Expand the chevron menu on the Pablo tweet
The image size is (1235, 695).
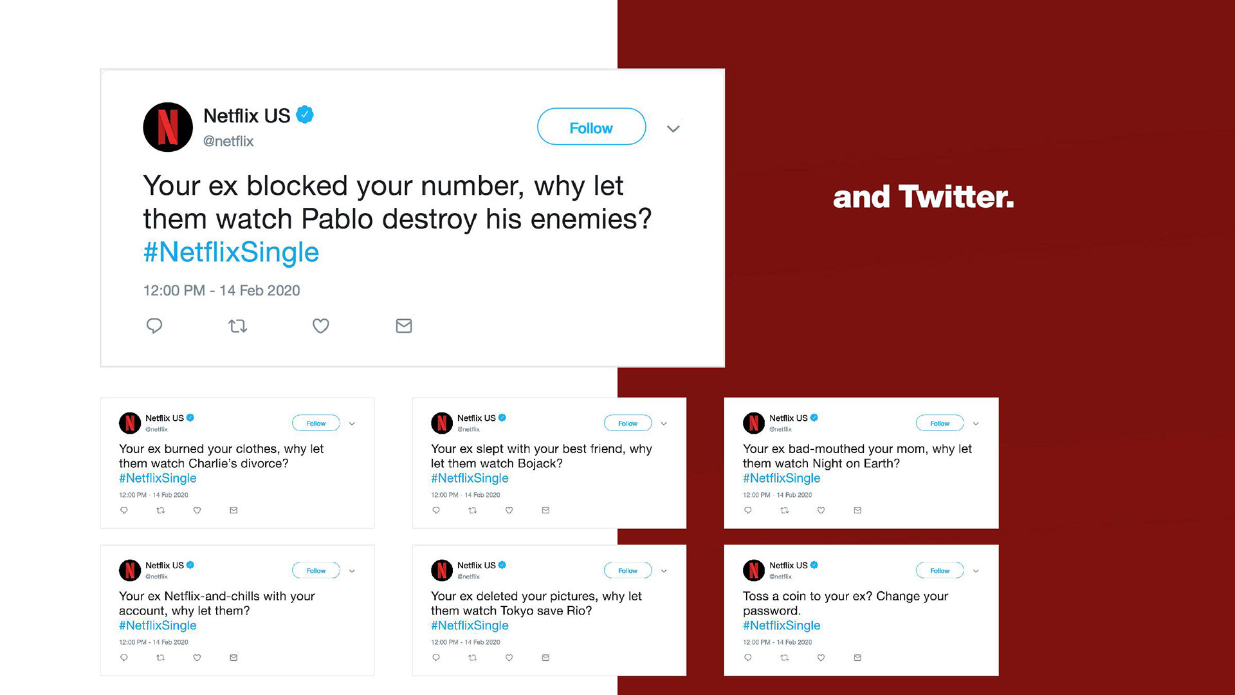(x=673, y=129)
